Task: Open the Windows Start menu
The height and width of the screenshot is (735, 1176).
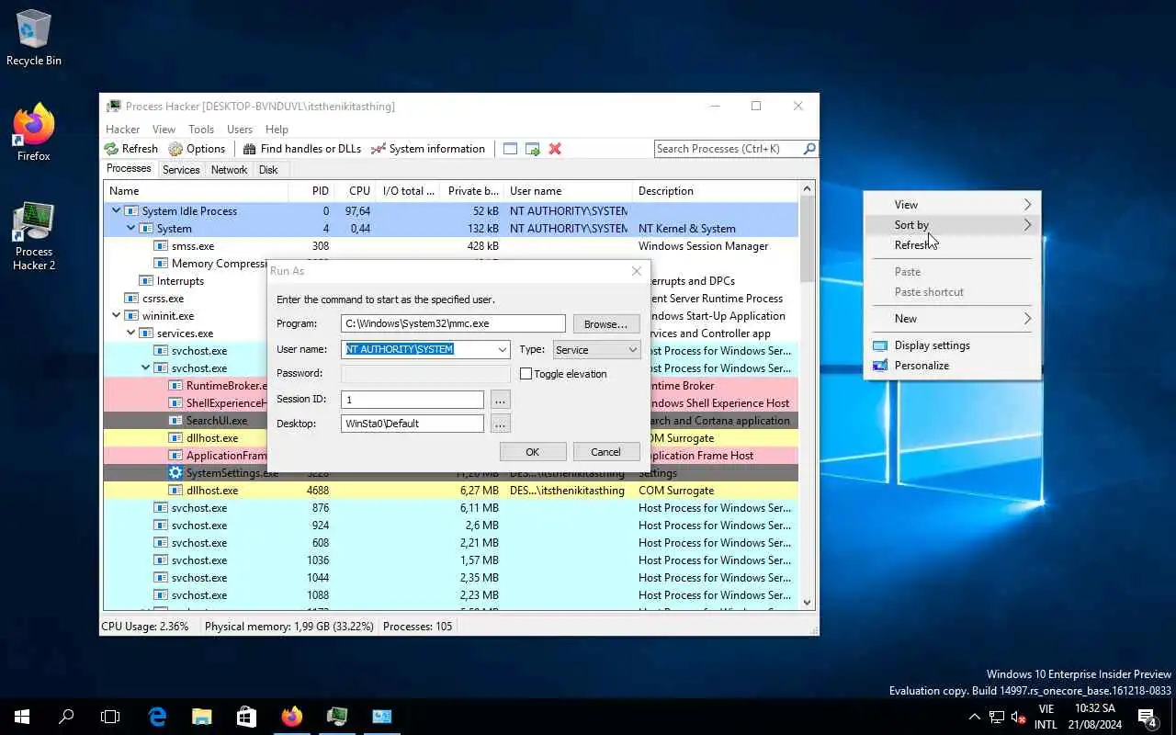Action: 22,717
